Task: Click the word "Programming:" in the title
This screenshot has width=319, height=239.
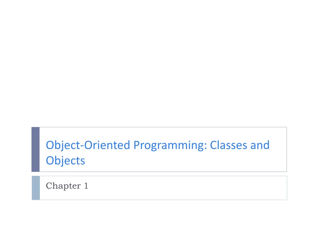Action: click(170, 146)
